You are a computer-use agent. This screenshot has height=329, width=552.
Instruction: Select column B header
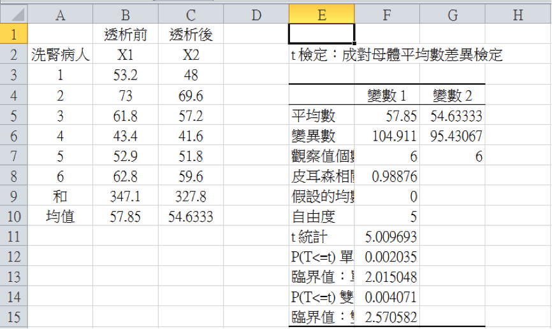click(x=125, y=14)
